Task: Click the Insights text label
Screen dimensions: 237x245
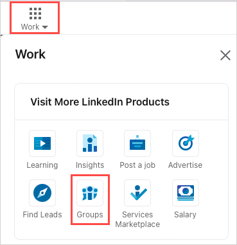Action: 90,165
